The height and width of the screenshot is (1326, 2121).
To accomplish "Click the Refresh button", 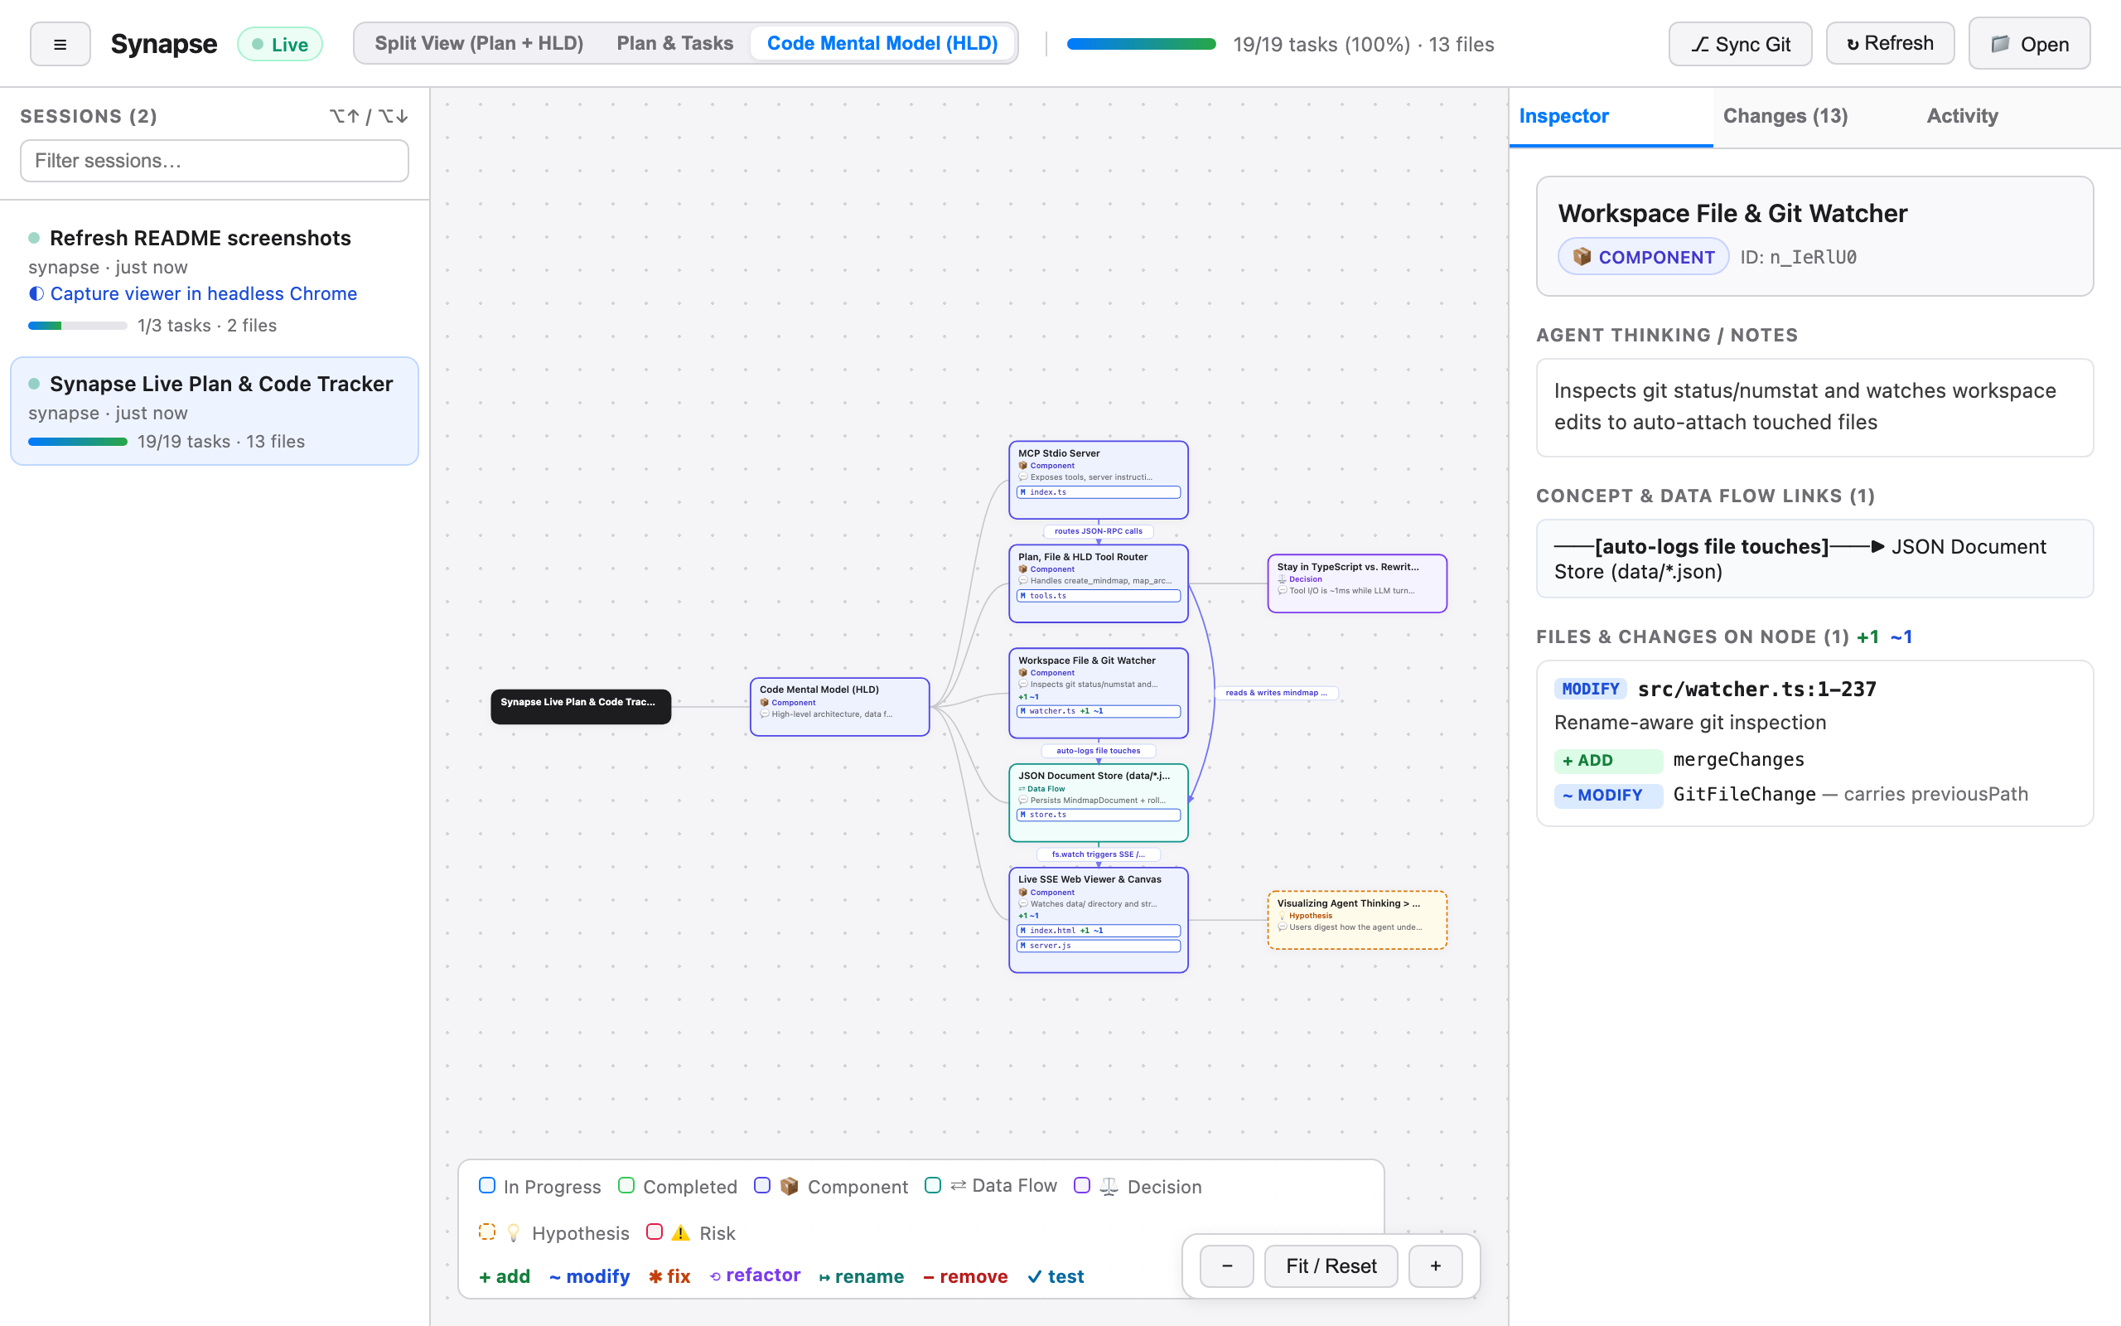I will 1890,43.
